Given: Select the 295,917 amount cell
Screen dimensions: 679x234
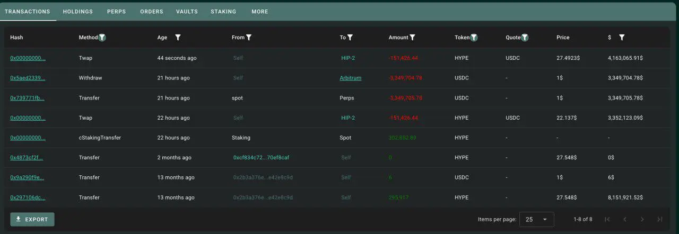Looking at the screenshot, I should click(x=398, y=197).
